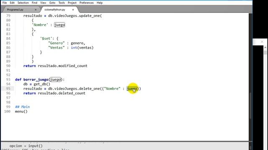Image resolution: width=268 pixels, height=150 pixels.
Task: Open the Project menu
Action: [72, 3]
